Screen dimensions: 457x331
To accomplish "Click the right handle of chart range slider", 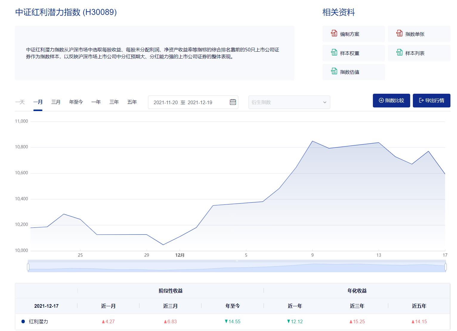I will coord(445,267).
